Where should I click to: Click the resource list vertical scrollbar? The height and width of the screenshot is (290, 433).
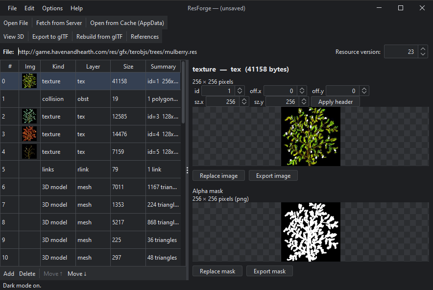click(183, 93)
